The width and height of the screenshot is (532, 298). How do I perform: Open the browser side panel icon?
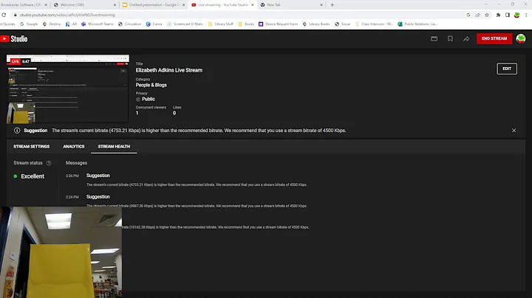508,15
